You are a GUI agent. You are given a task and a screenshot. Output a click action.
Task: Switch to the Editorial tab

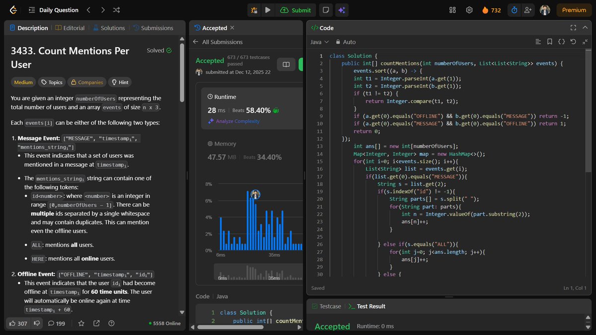[70, 28]
